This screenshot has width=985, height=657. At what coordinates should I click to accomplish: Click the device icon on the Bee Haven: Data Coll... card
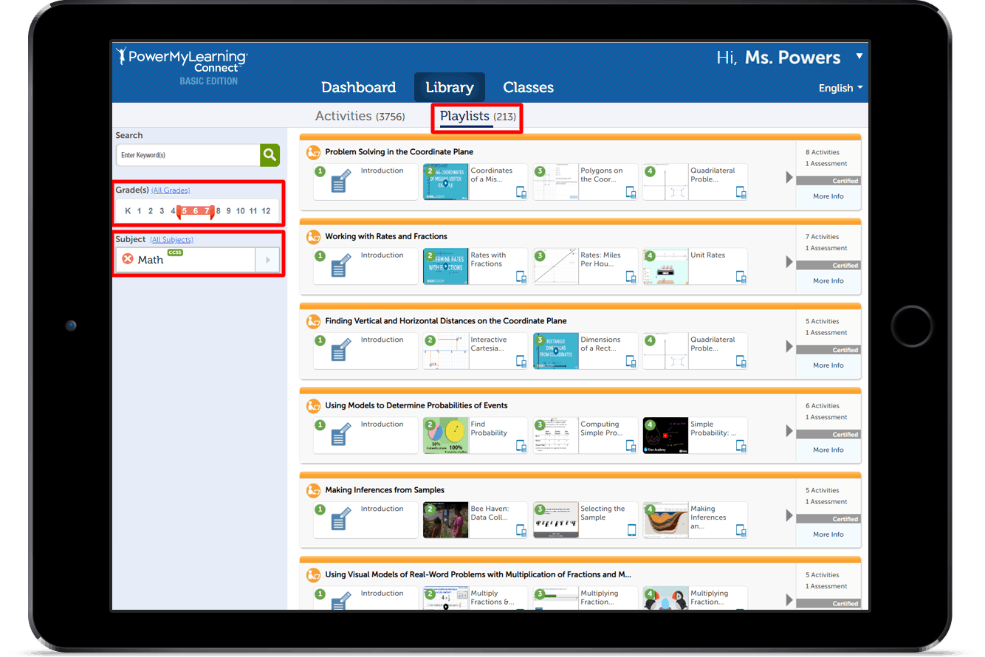(x=521, y=531)
